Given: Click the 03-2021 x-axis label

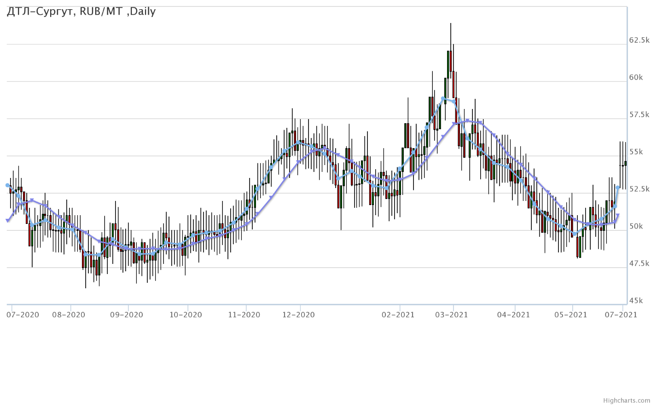Looking at the screenshot, I should [x=452, y=315].
